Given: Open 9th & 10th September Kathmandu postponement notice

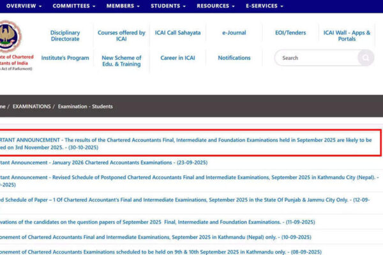Looking at the screenshot, I should point(161,252).
